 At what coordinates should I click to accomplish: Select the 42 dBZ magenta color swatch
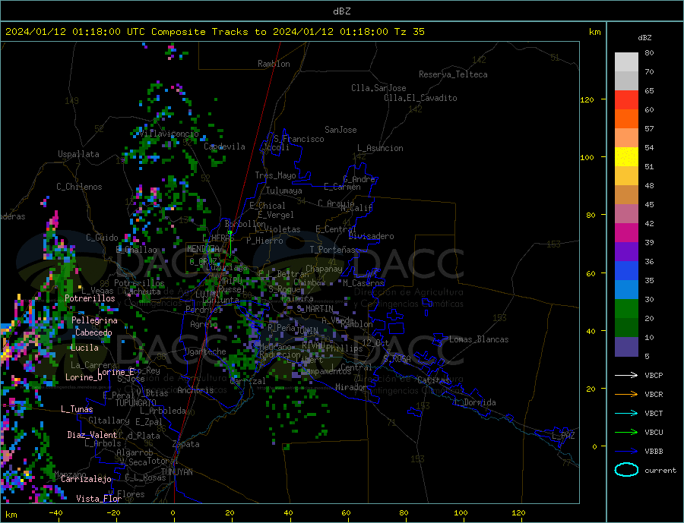(626, 233)
